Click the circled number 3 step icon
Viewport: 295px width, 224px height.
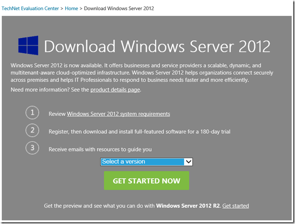pos(33,148)
